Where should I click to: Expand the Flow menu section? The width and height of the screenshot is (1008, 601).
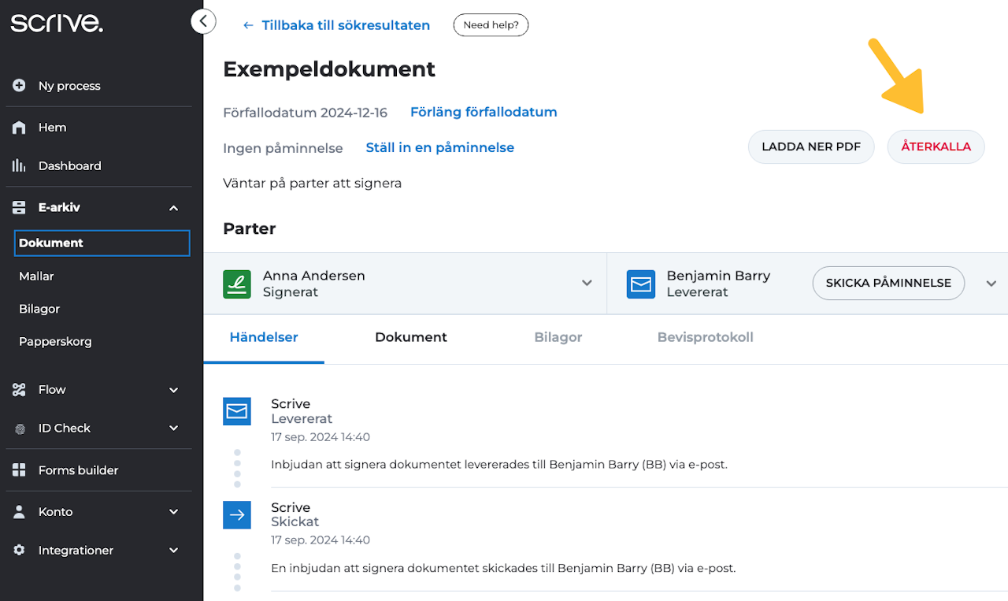pos(174,390)
